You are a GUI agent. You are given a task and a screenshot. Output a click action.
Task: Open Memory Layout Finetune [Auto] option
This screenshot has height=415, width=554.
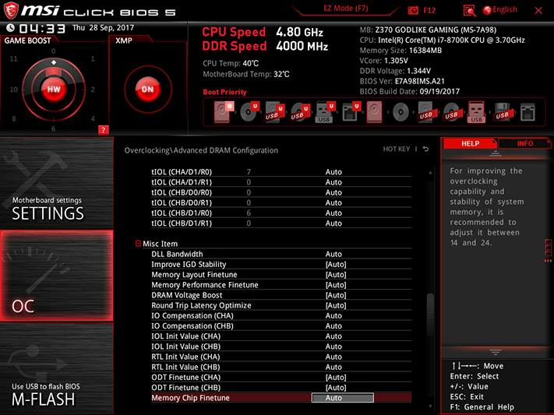[336, 275]
